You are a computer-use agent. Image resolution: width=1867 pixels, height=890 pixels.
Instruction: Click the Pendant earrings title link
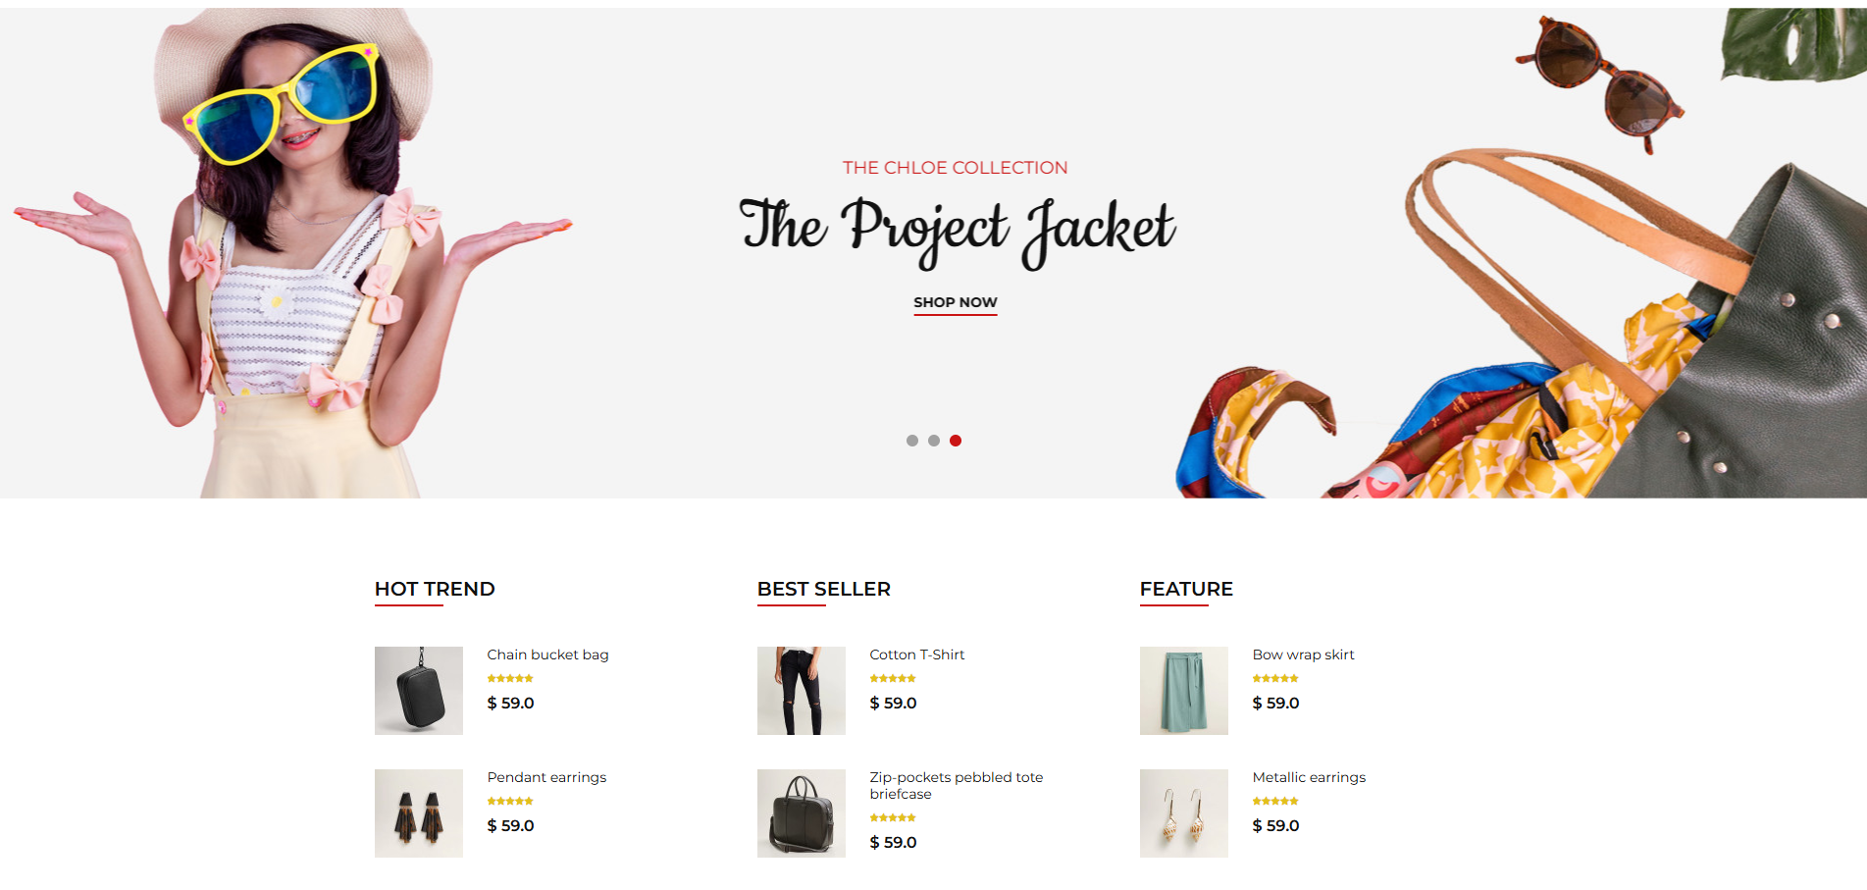[x=546, y=777]
